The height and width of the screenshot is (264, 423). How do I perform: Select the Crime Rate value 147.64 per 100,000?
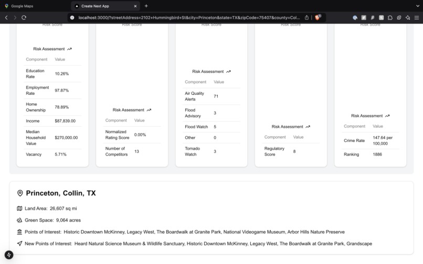pyautogui.click(x=383, y=140)
